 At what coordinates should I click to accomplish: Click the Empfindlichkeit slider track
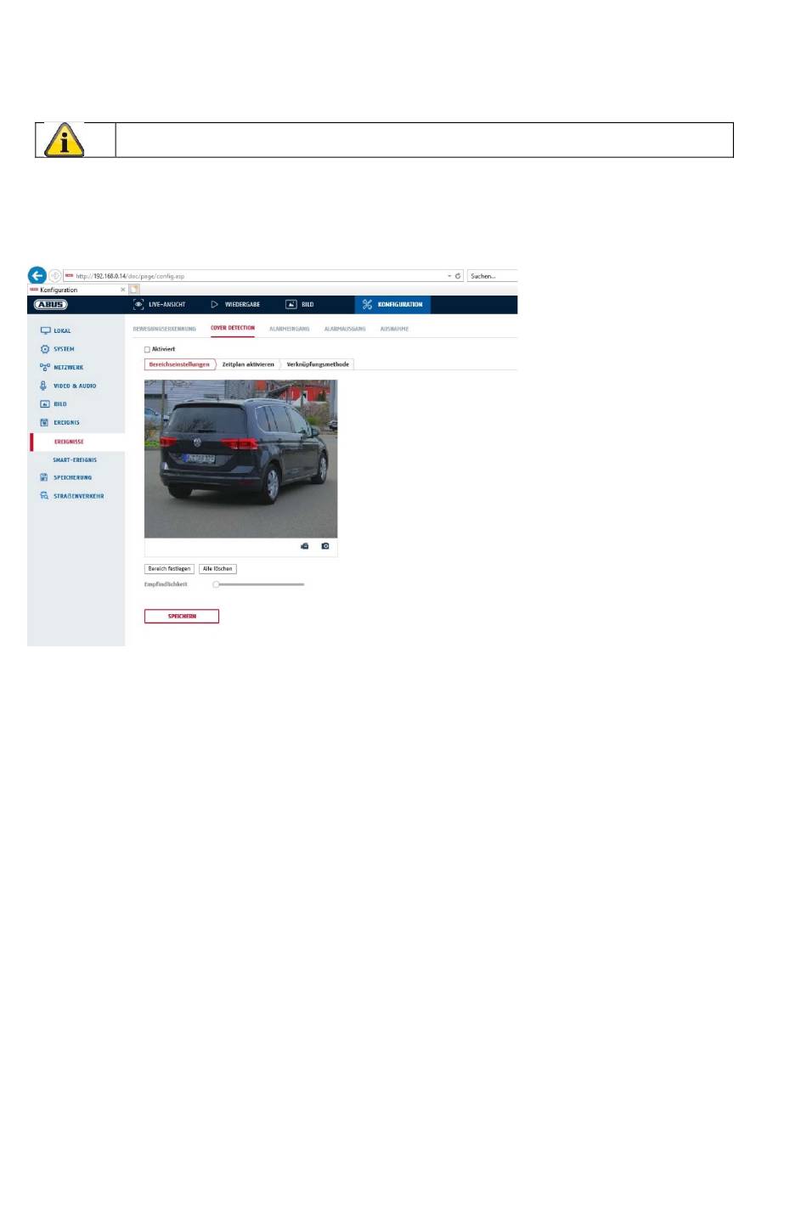point(259,584)
